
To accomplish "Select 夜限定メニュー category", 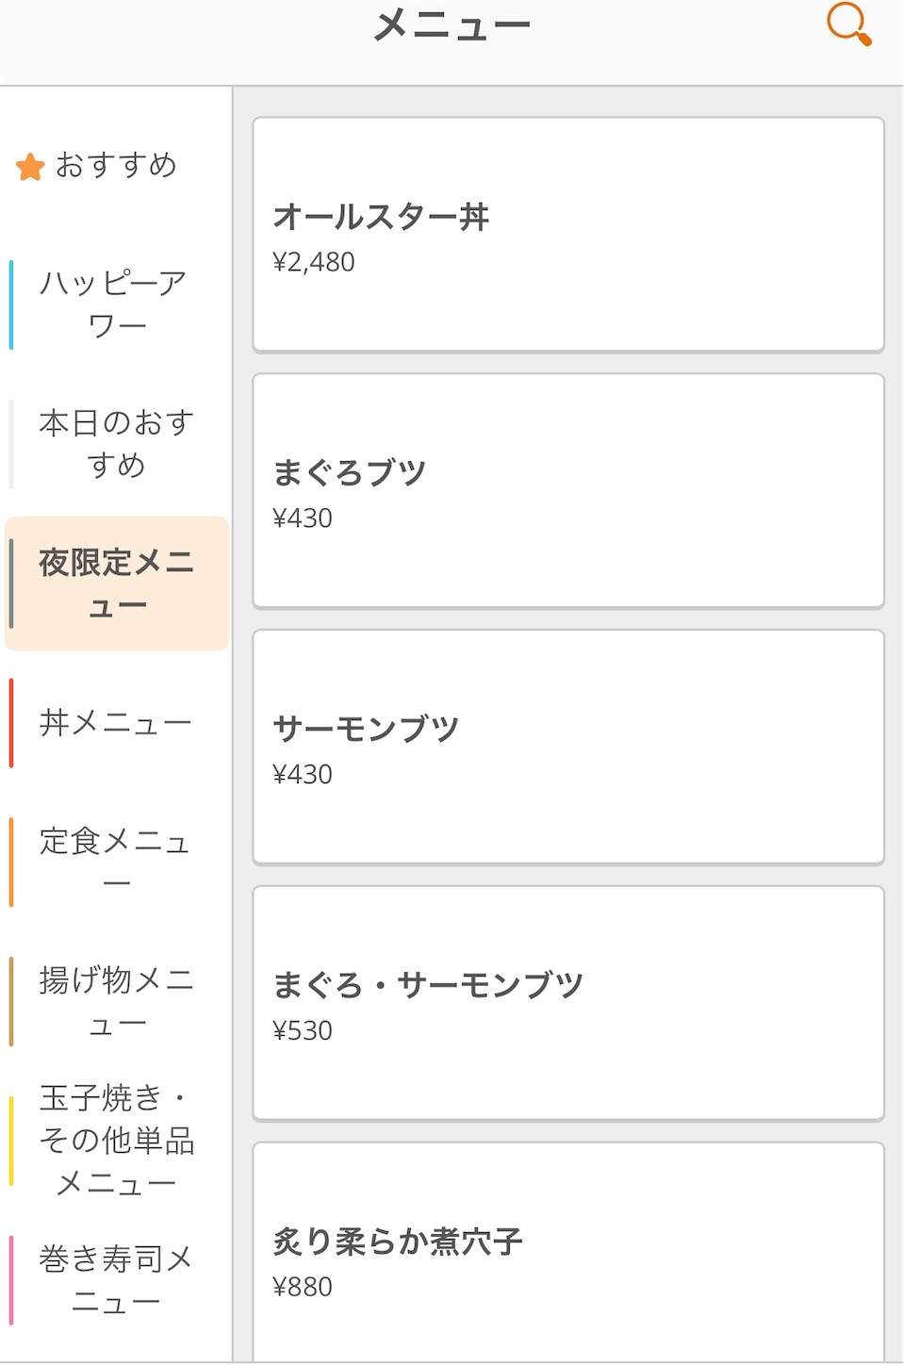I will click(117, 584).
